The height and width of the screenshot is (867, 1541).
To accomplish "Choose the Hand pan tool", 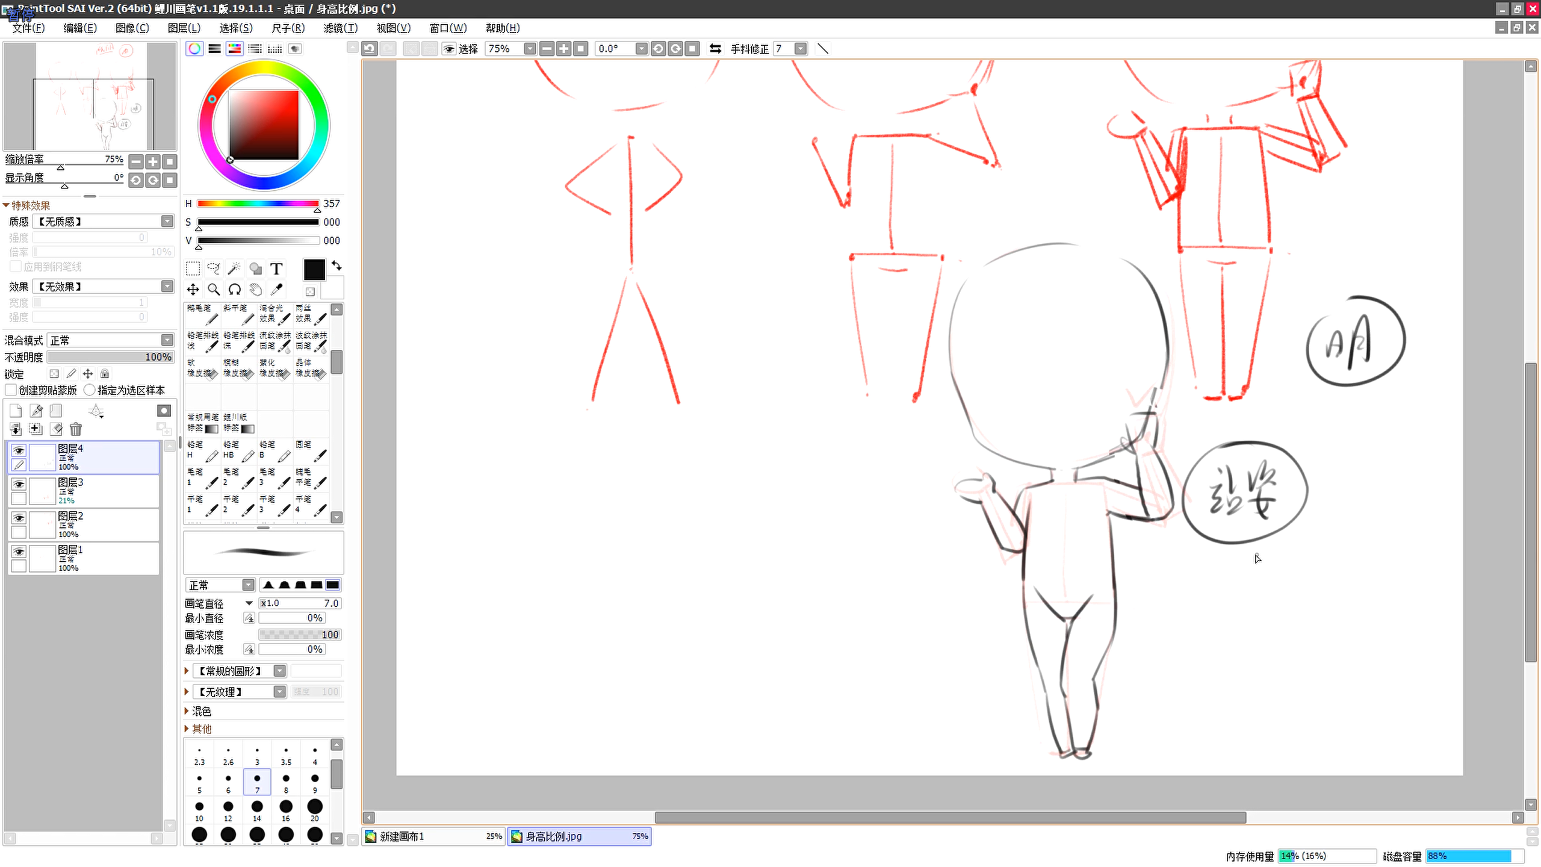I will (x=256, y=290).
